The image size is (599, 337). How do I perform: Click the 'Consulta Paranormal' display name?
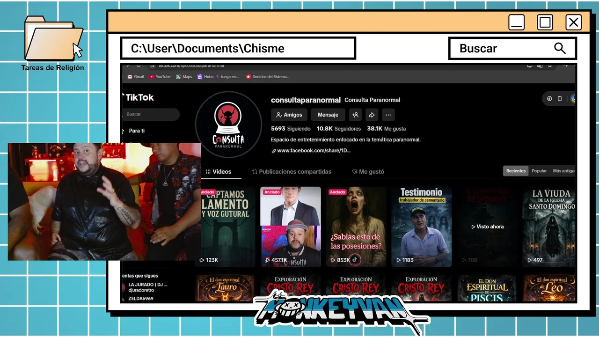pyautogui.click(x=372, y=100)
